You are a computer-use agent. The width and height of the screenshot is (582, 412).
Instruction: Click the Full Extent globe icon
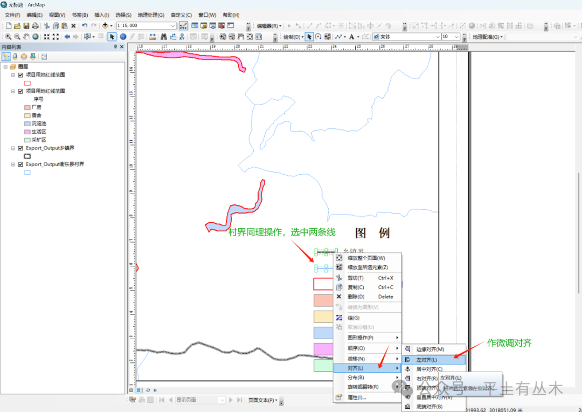pyautogui.click(x=35, y=37)
